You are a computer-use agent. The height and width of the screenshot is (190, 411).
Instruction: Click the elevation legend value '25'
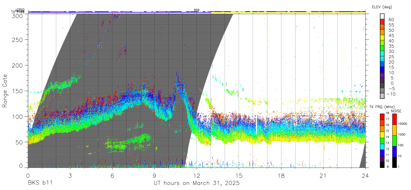coord(391,57)
